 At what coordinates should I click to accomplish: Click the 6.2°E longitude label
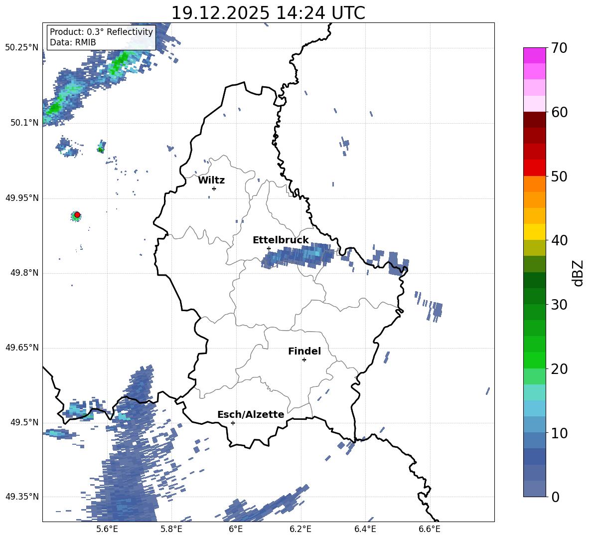(300, 529)
